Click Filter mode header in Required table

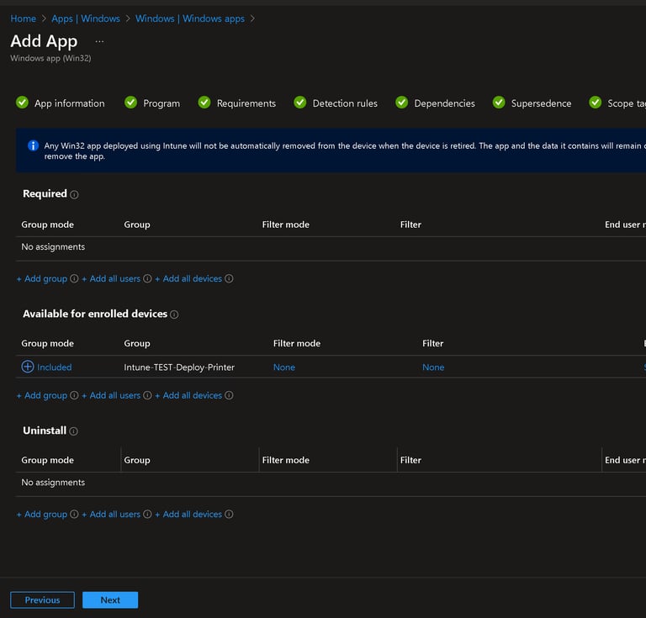click(x=286, y=224)
